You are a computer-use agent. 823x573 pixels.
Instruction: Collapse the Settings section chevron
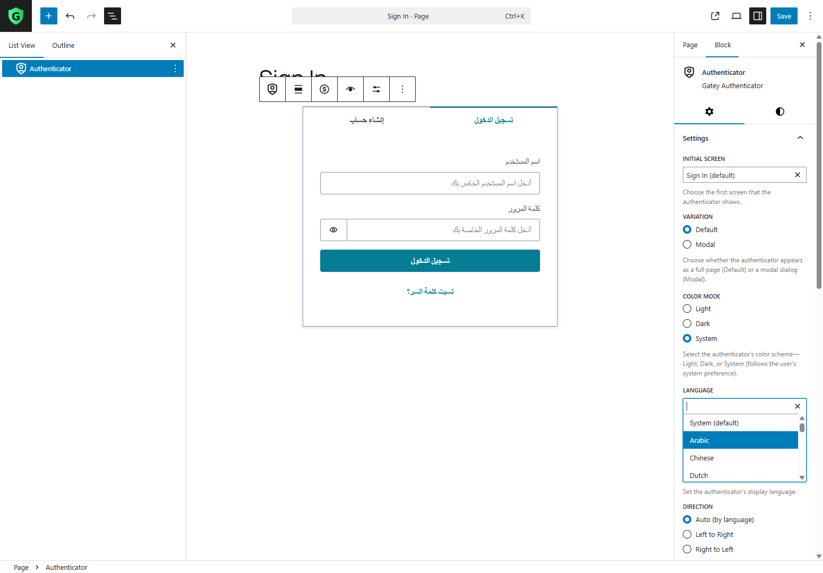(x=800, y=138)
